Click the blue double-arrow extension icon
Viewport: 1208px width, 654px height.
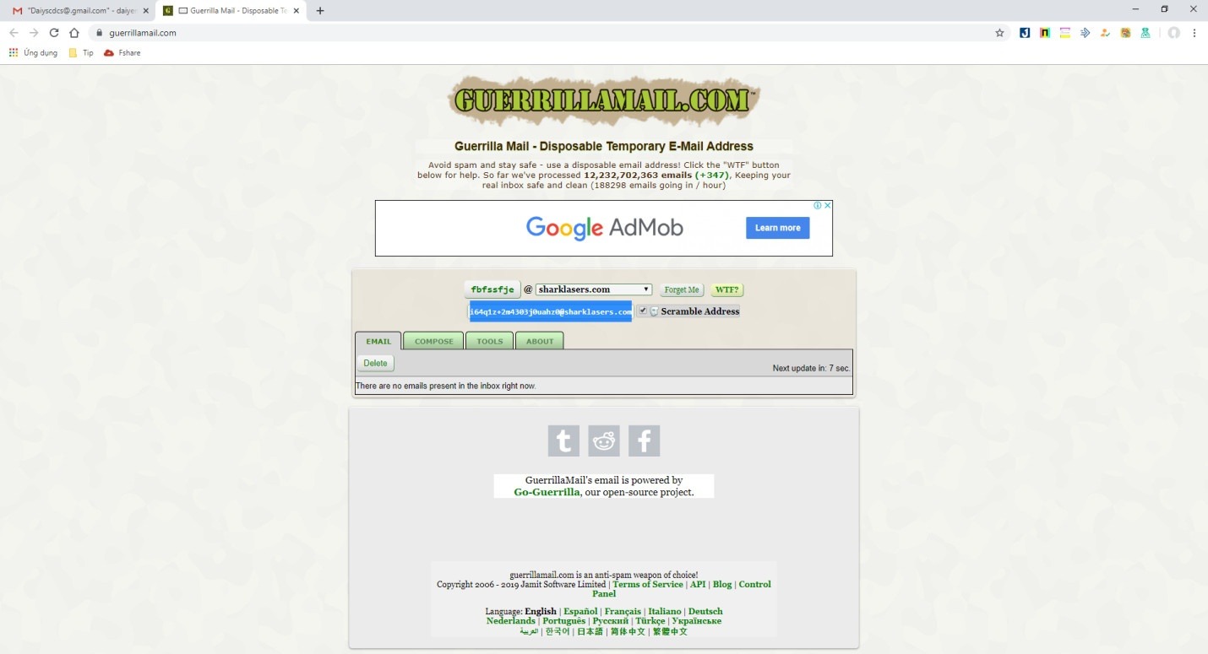pos(1086,33)
